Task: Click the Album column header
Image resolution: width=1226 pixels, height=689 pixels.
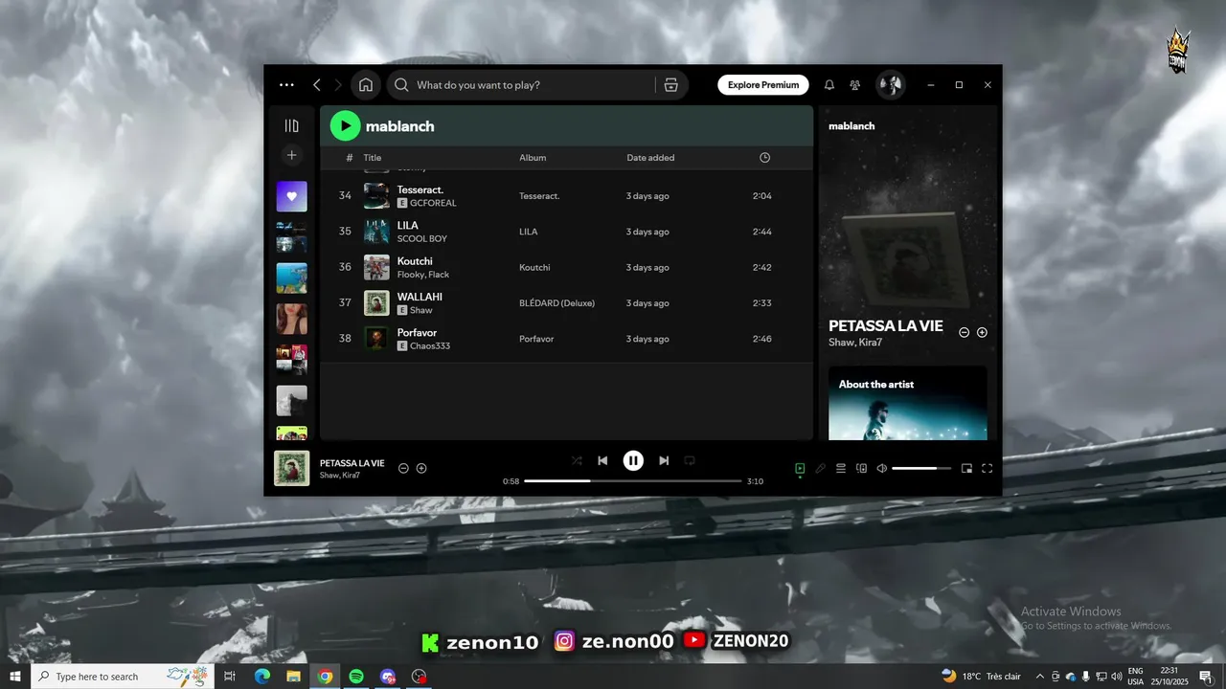Action: 533,158
